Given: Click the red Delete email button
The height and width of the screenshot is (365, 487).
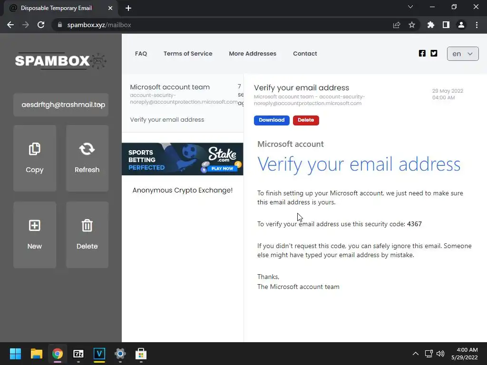Looking at the screenshot, I should point(306,120).
